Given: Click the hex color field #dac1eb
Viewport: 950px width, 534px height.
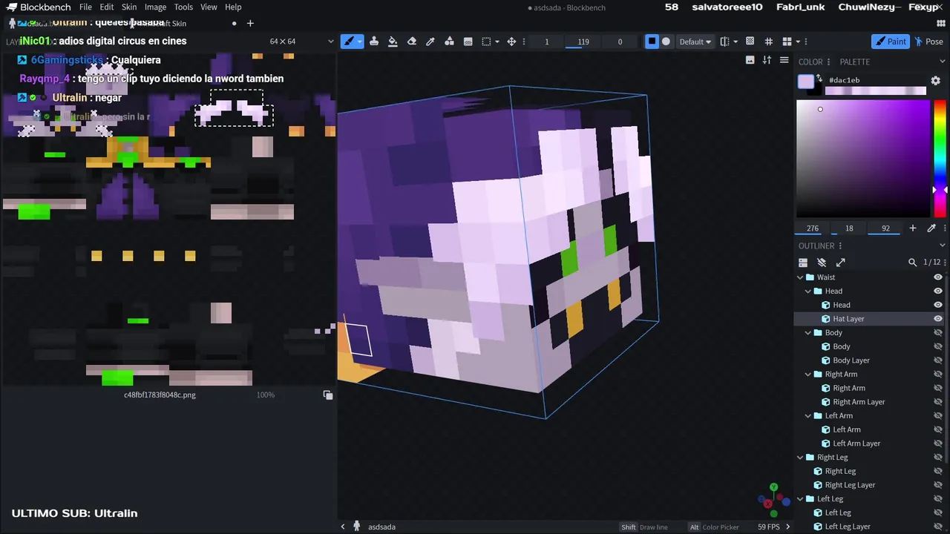Looking at the screenshot, I should tap(876, 80).
